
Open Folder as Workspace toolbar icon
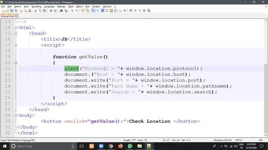[x=120, y=10]
